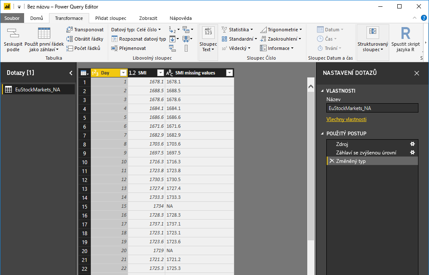Screen dimensions: 429x275
Task: Open Zdroj step settings gear
Action: [413, 143]
